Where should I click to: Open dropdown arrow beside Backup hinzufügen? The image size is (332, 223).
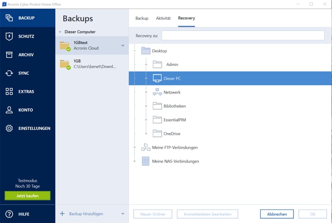point(123,214)
